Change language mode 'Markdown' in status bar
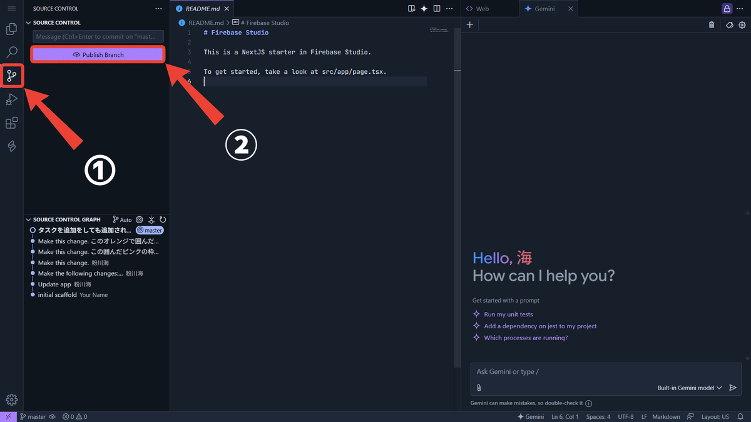Image resolution: width=751 pixels, height=422 pixels. point(666,416)
